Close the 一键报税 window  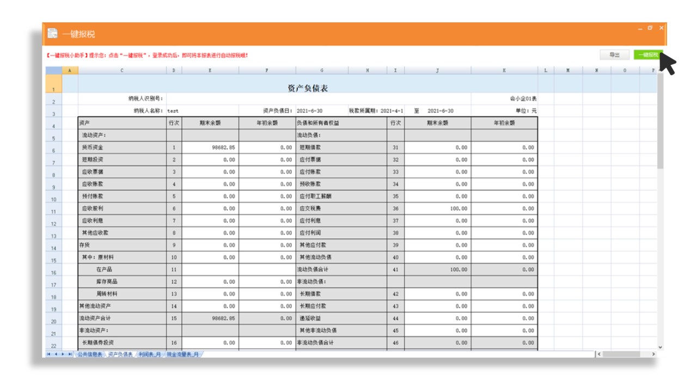coord(661,28)
